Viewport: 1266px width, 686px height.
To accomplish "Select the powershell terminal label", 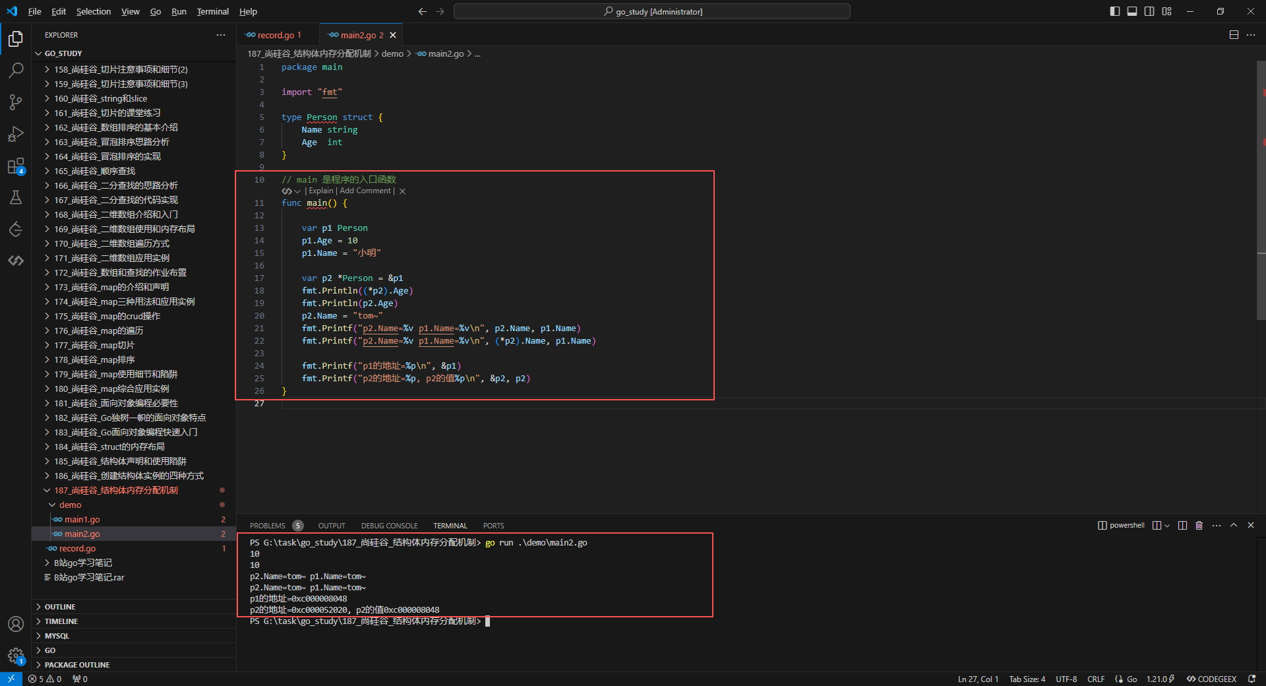I will (x=1121, y=526).
